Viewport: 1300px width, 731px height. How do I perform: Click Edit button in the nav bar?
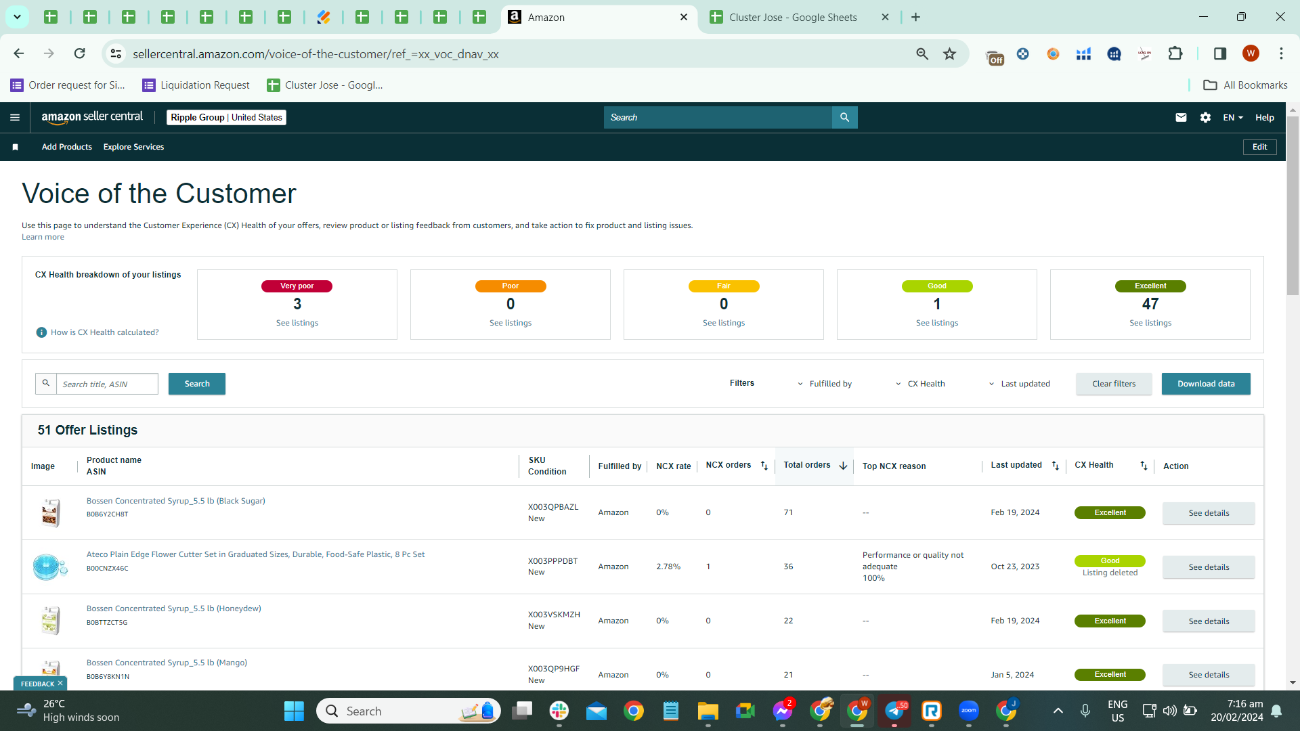click(1259, 147)
